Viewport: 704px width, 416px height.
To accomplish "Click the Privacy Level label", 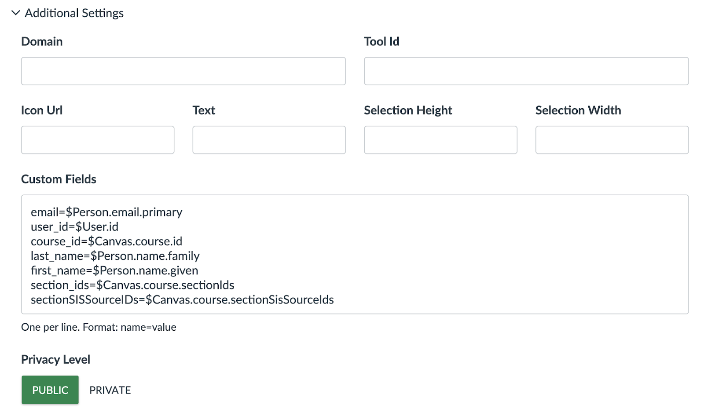I will [x=55, y=359].
